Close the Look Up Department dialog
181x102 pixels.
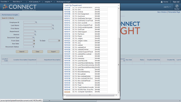(x=118, y=5)
